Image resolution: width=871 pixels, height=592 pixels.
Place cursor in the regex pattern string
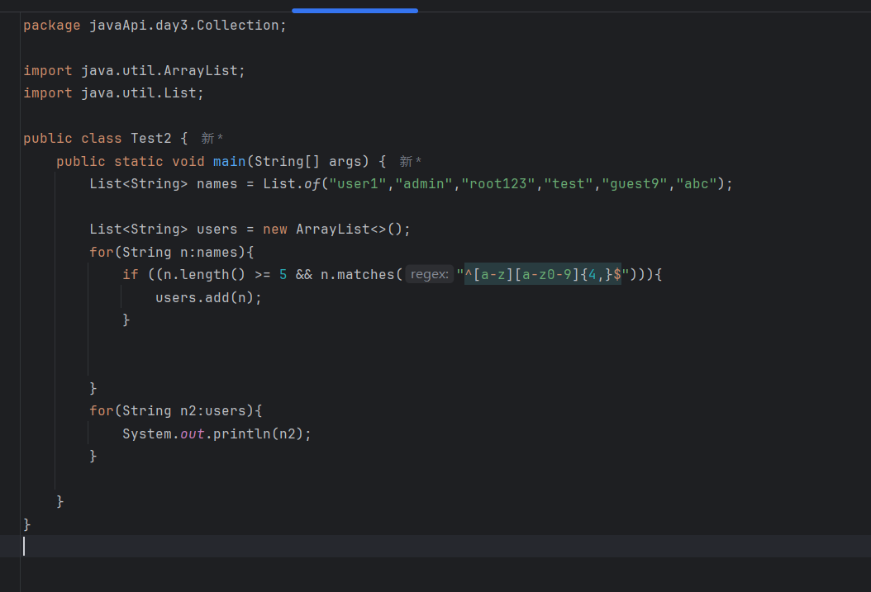pyautogui.click(x=543, y=274)
